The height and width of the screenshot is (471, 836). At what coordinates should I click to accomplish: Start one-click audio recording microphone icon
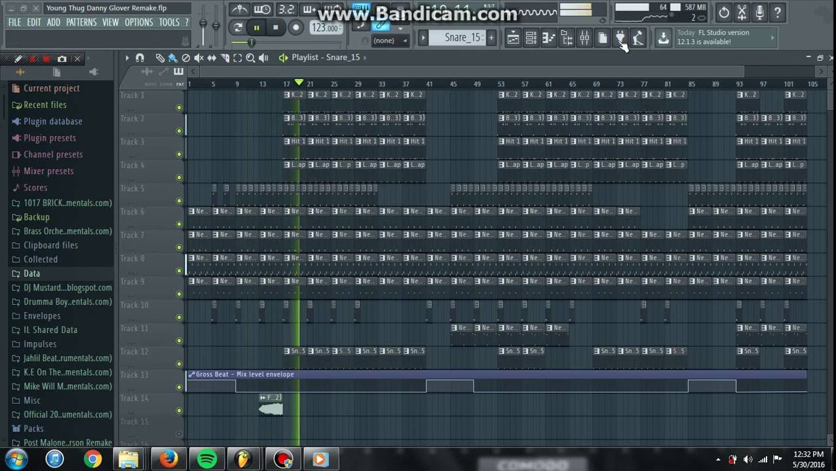tap(759, 12)
